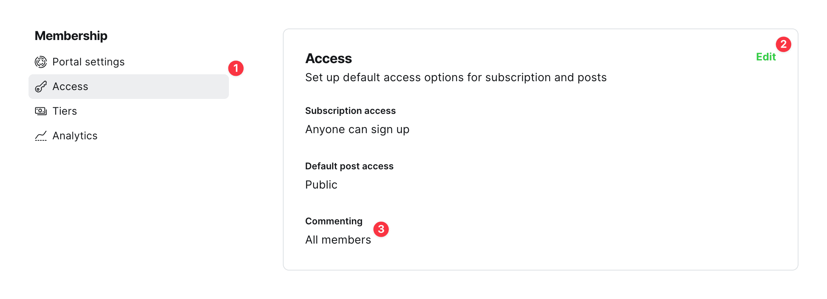Image resolution: width=827 pixels, height=299 pixels.
Task: Click the default access options description text
Action: pyautogui.click(x=456, y=77)
